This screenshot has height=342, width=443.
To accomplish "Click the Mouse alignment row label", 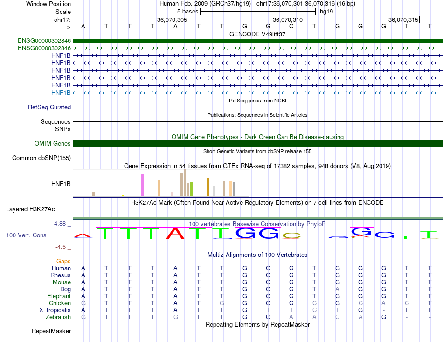I will (62, 282).
